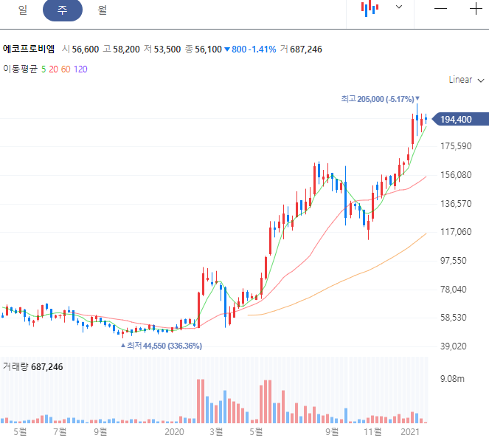Click the -1.41% change value
Image resolution: width=489 pixels, height=441 pixels.
pyautogui.click(x=263, y=49)
